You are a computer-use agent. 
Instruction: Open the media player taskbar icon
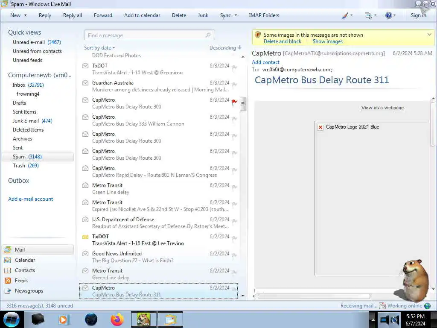click(x=63, y=319)
